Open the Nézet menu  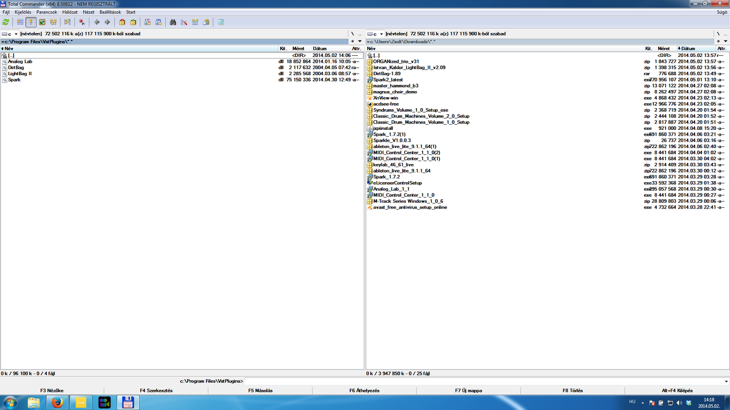click(88, 12)
